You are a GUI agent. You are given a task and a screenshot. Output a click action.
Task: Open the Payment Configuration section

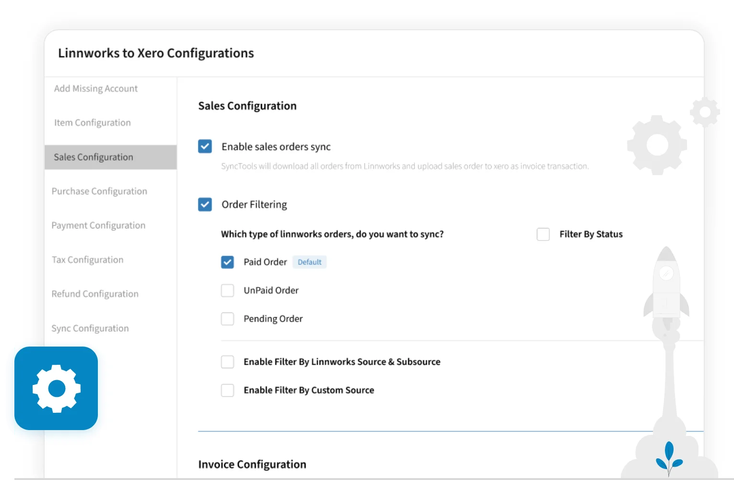[98, 226]
